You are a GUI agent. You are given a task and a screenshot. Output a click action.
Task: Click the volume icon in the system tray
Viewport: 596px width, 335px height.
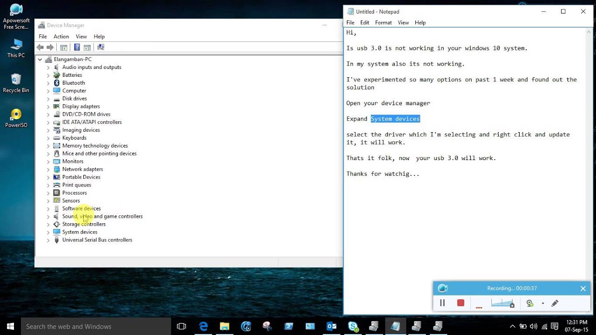pos(533,327)
